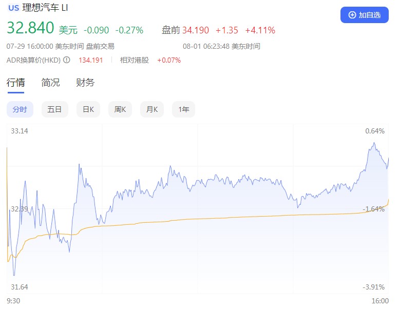Click the percent change -0.27%
This screenshot has height=309, width=399.
click(x=129, y=30)
